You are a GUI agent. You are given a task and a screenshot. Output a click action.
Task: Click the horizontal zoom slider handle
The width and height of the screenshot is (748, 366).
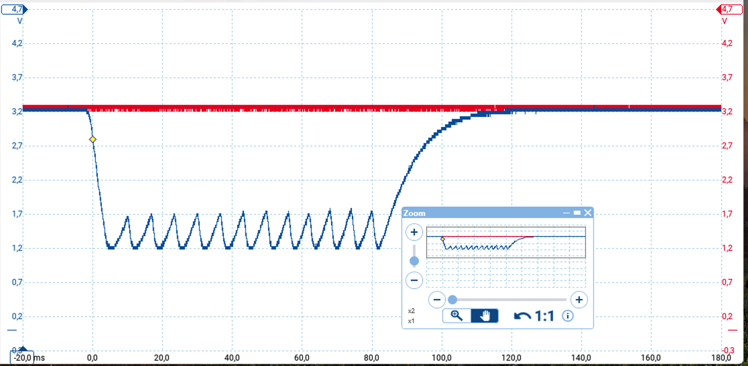click(x=452, y=300)
